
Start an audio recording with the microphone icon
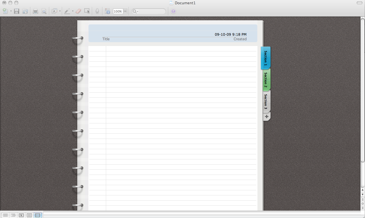click(x=97, y=11)
